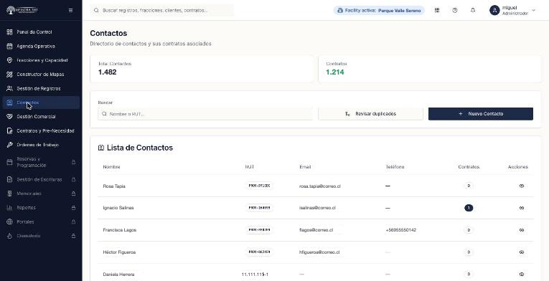Click RUT 11.111.115-1
This screenshot has height=281, width=549.
point(255,275)
